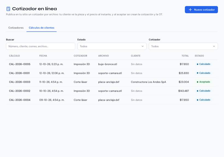The height and width of the screenshot is (157, 224).
Task: Click the Calculado badge for CAL-2026-0004
Action: 204,100
